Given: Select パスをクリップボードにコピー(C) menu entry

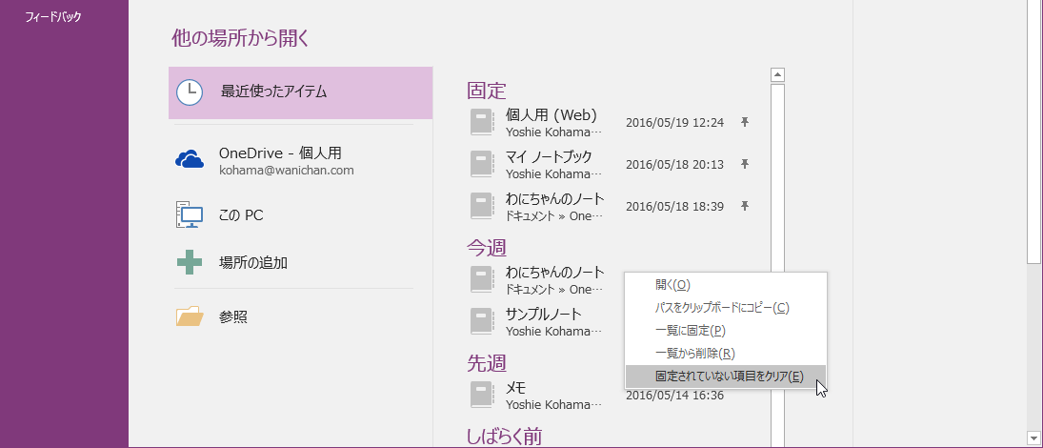Looking at the screenshot, I should pos(722,307).
